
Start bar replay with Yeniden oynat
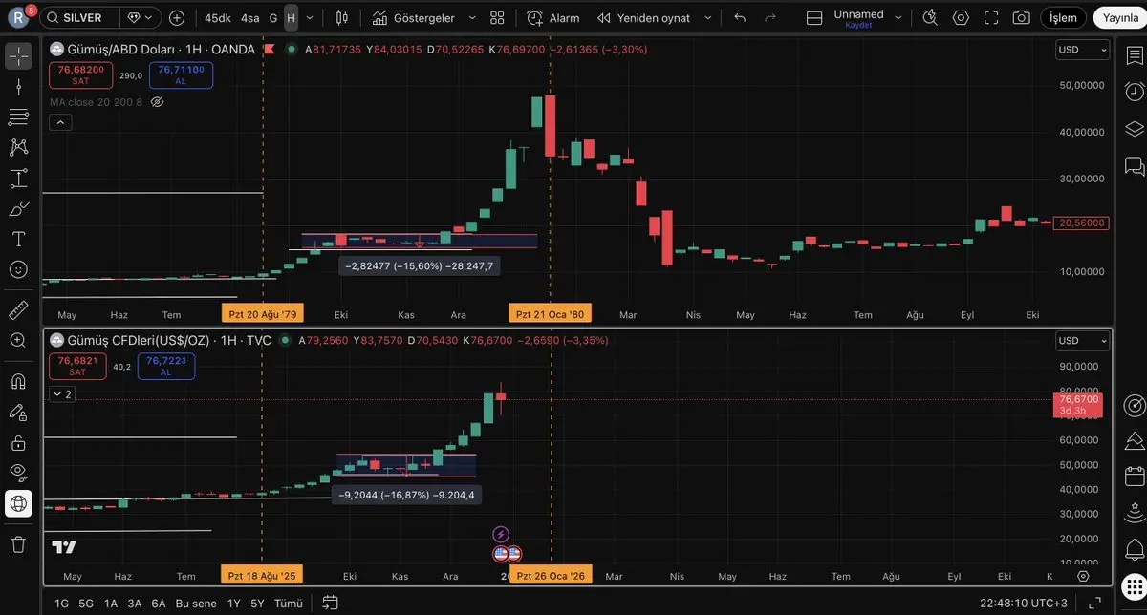coord(644,18)
